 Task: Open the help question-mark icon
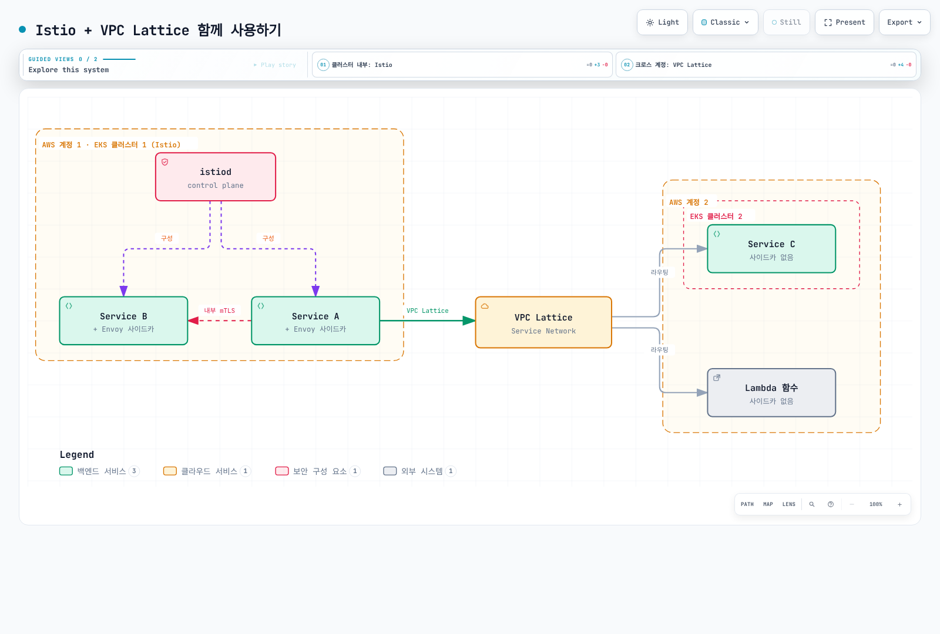tap(831, 504)
